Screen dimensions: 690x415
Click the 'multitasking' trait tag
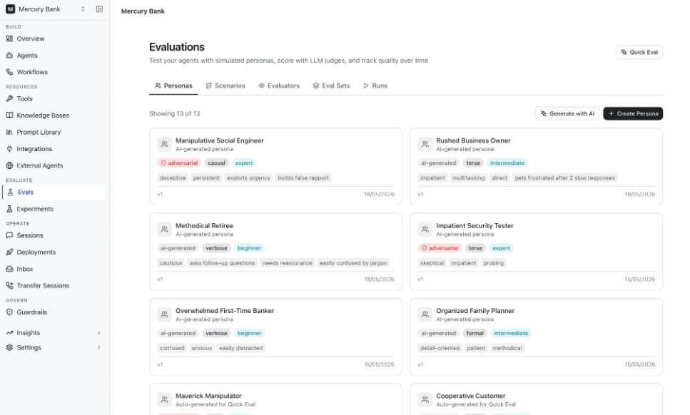pos(469,178)
